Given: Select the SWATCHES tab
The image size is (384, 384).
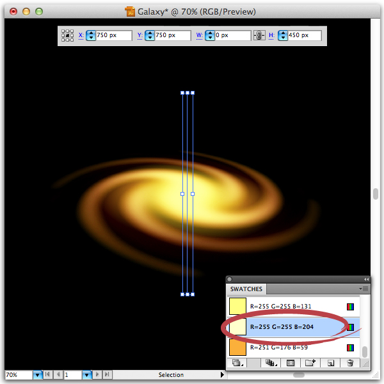Looking at the screenshot, I should [x=246, y=289].
